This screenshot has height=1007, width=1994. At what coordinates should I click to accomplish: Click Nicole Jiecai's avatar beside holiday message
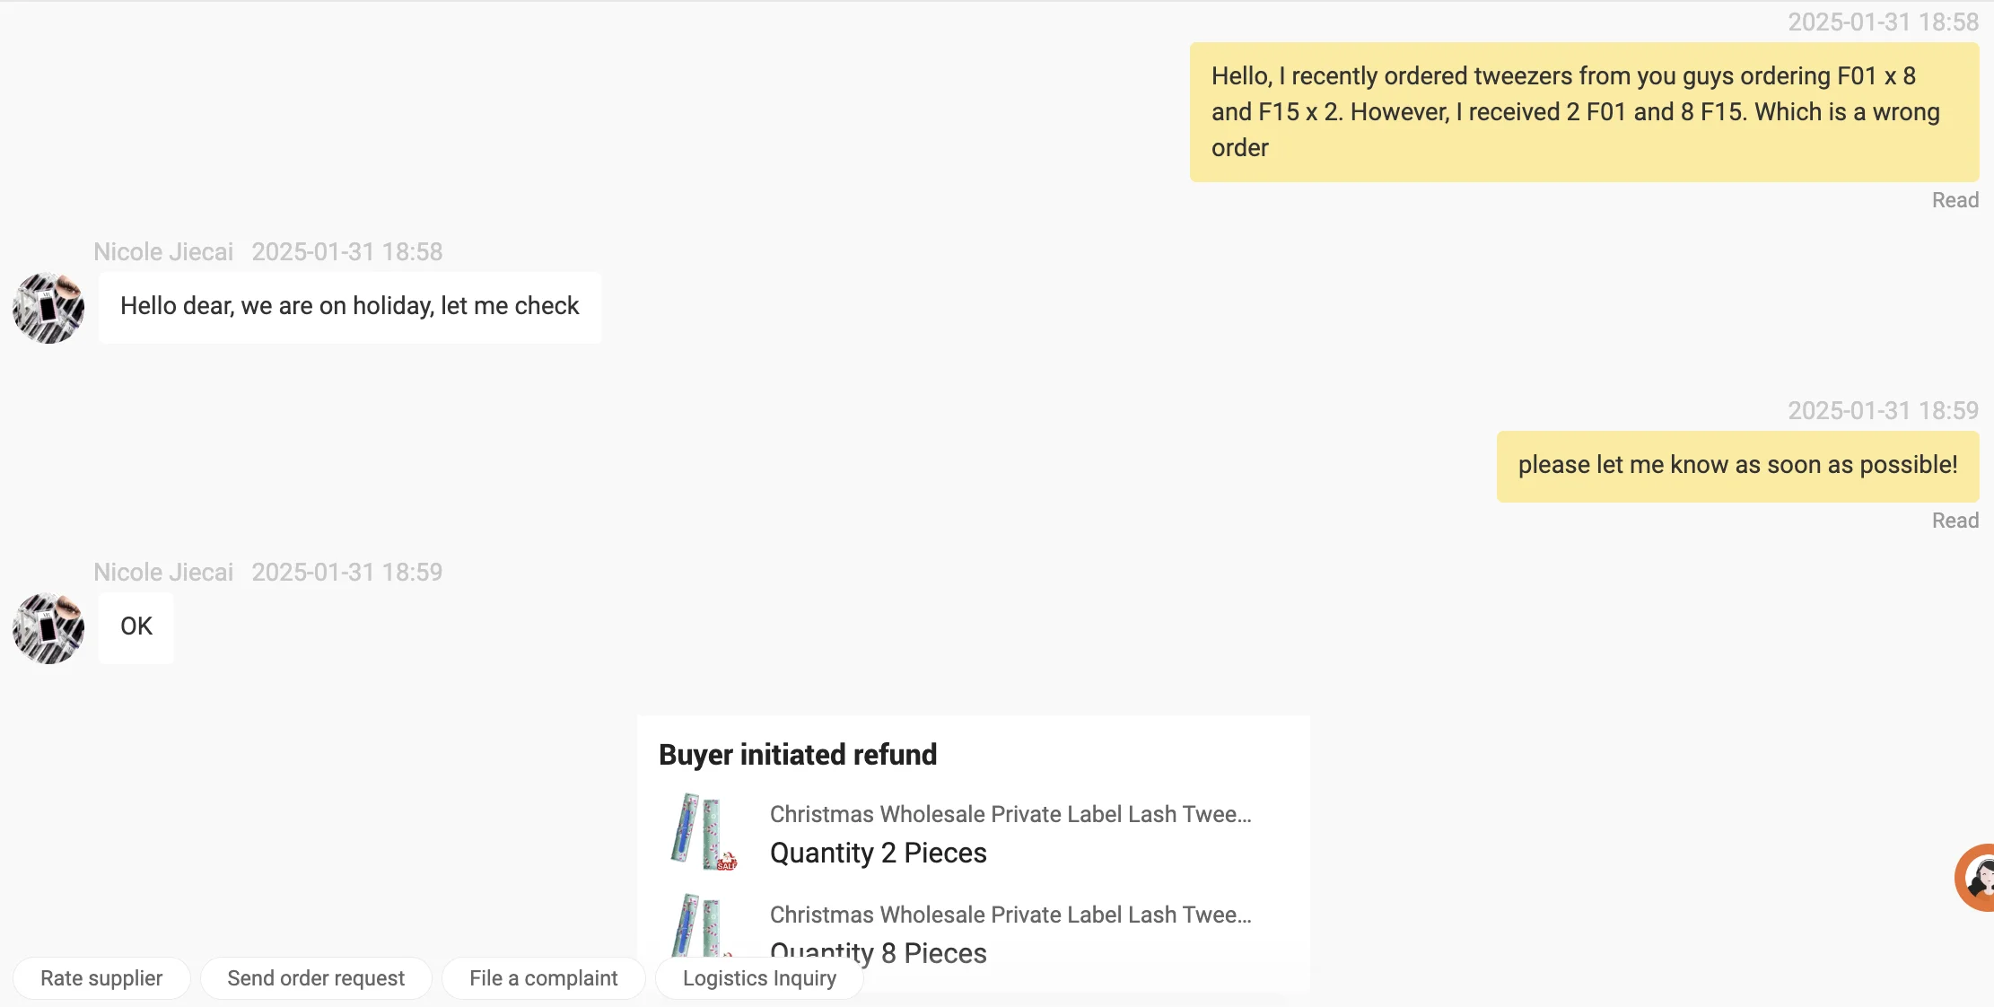click(48, 308)
